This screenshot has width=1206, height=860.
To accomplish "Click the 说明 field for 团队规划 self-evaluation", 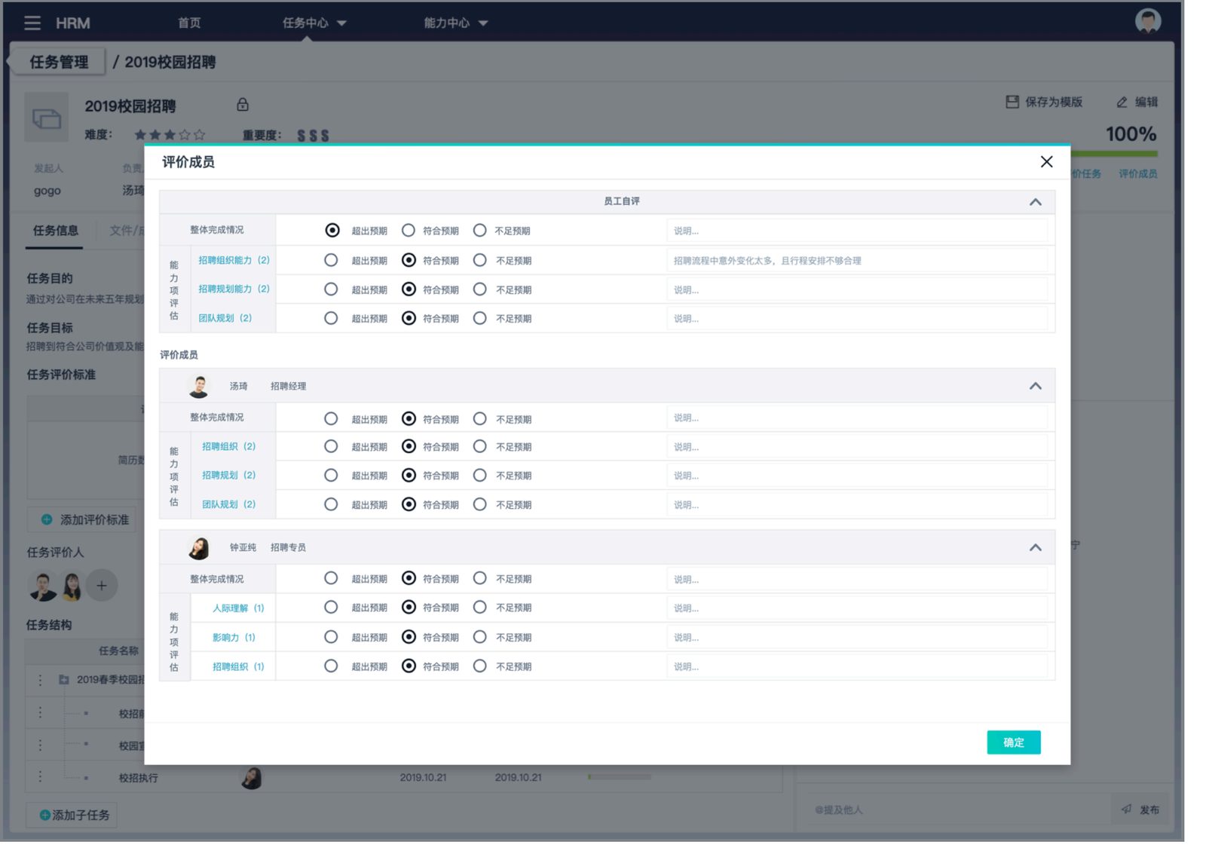I will click(x=856, y=318).
